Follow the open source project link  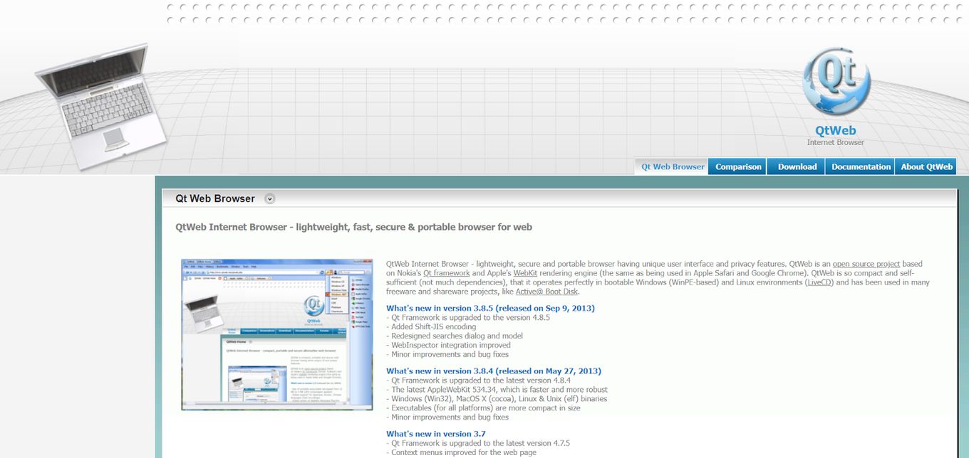click(866, 264)
